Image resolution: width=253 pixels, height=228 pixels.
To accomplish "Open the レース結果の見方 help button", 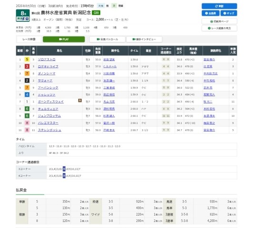I will click(x=219, y=28).
